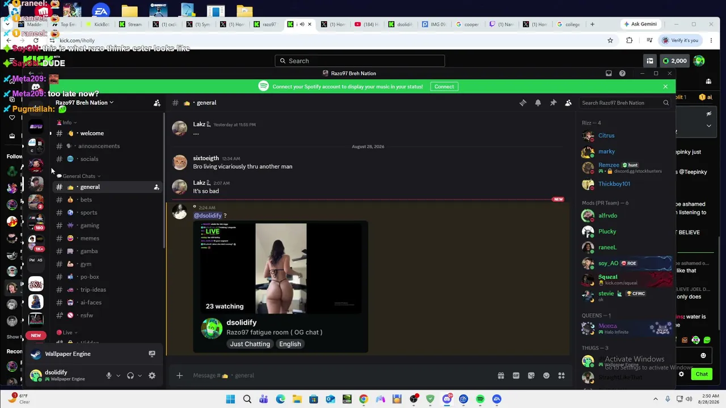Open the sticker picker

(x=531, y=376)
